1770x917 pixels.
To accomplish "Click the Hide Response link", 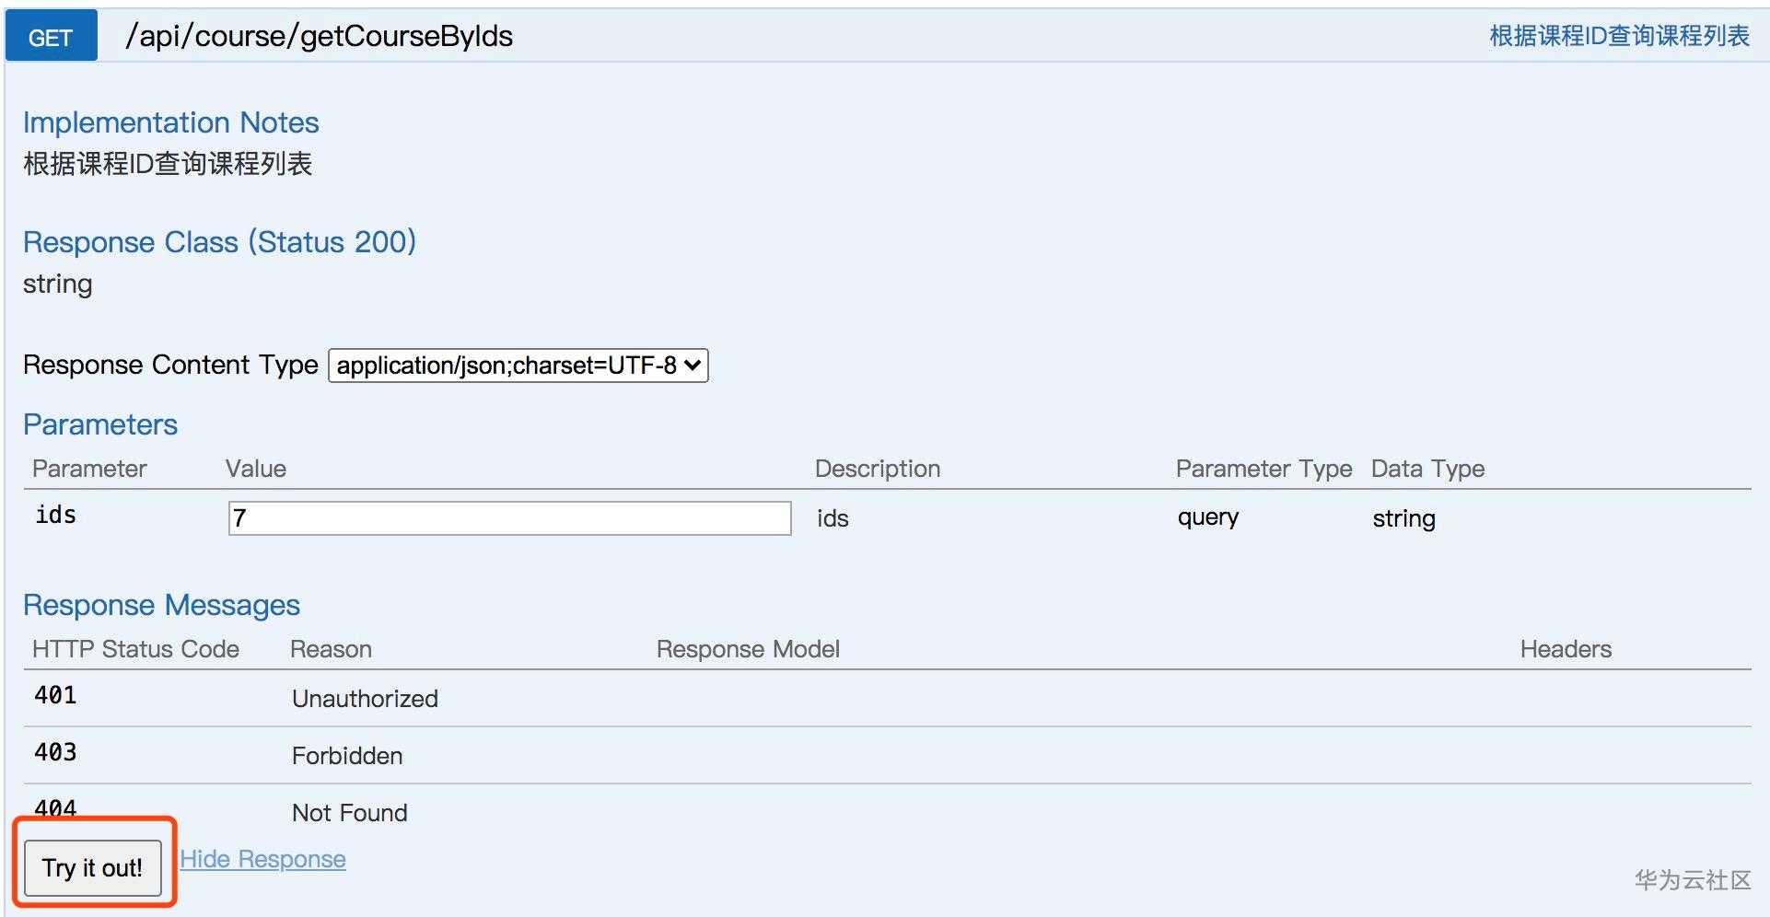I will click(x=262, y=859).
